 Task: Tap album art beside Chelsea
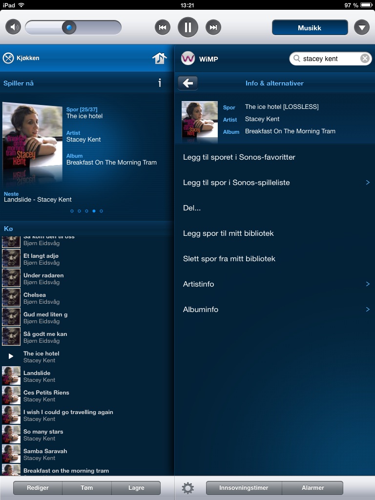[11, 297]
